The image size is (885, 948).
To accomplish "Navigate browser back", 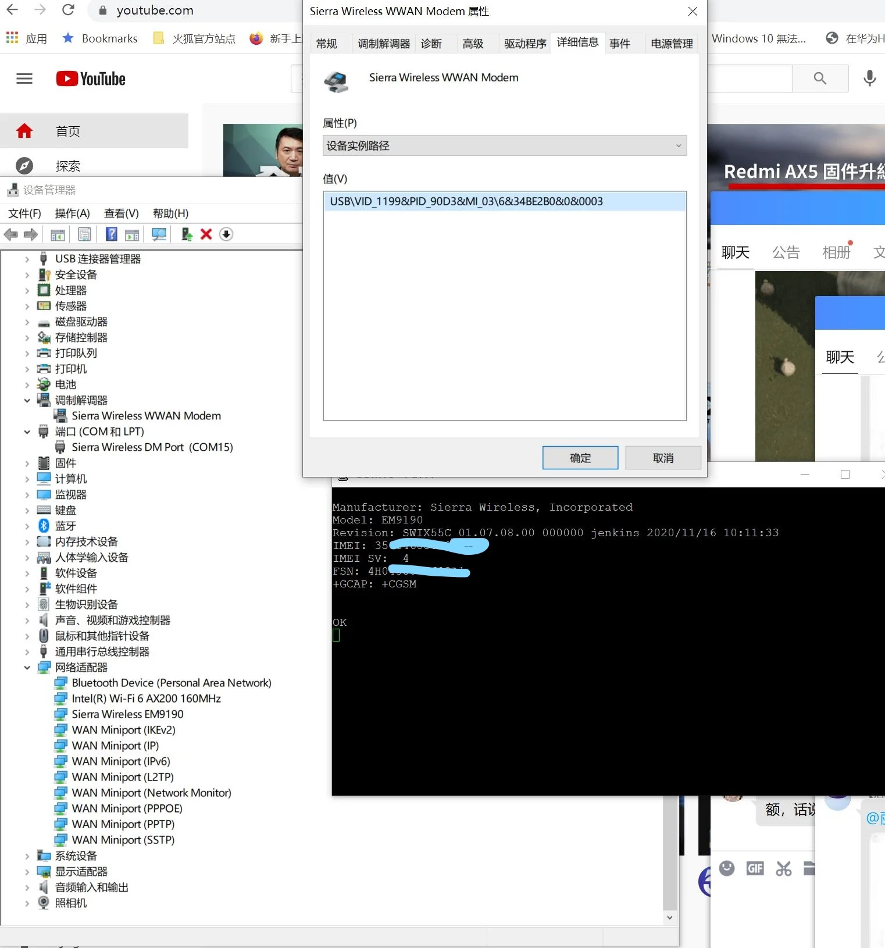I will point(12,10).
